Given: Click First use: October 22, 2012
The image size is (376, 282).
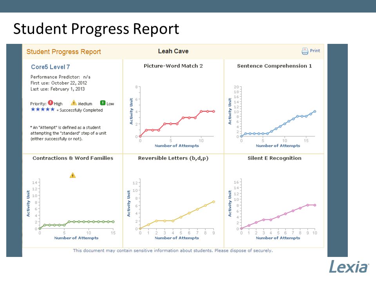Looking at the screenshot, I should [x=59, y=83].
